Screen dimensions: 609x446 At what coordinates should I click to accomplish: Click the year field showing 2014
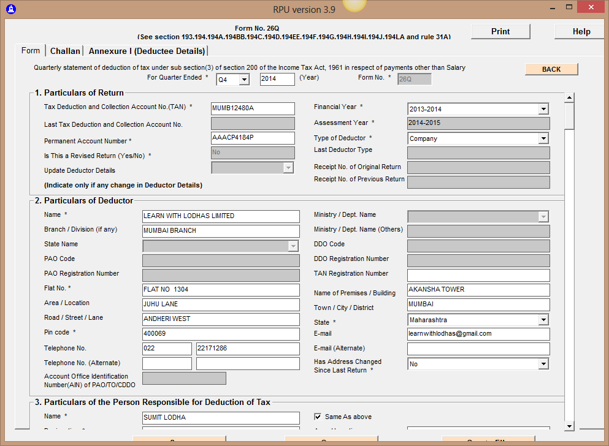277,79
